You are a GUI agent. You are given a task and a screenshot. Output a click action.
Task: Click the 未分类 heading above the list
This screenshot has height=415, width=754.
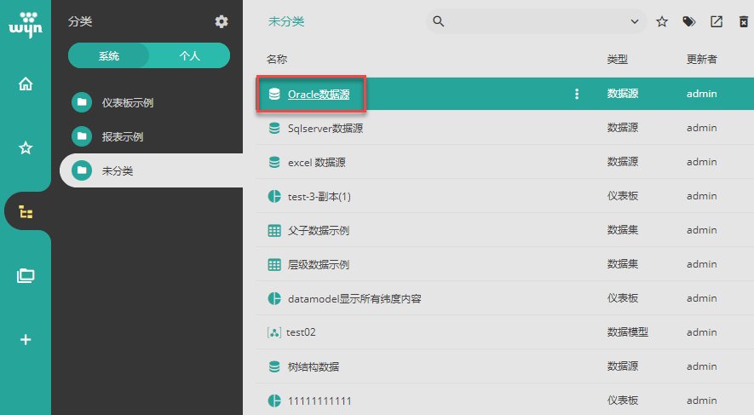(286, 21)
